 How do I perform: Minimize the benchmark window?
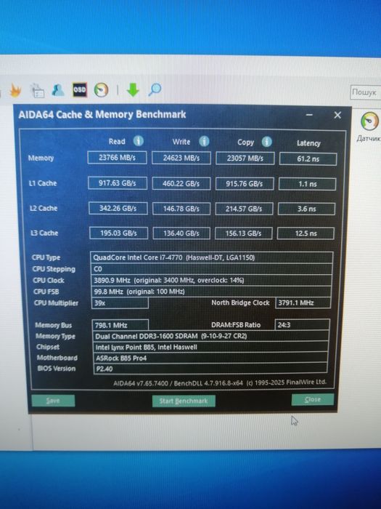coord(309,115)
